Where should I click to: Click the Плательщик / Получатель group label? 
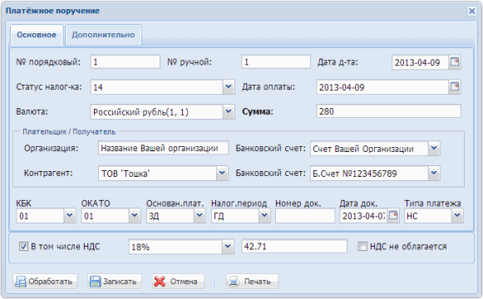point(69,132)
